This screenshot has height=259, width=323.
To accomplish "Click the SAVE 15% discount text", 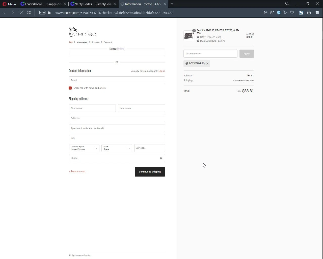I will click(210, 37).
